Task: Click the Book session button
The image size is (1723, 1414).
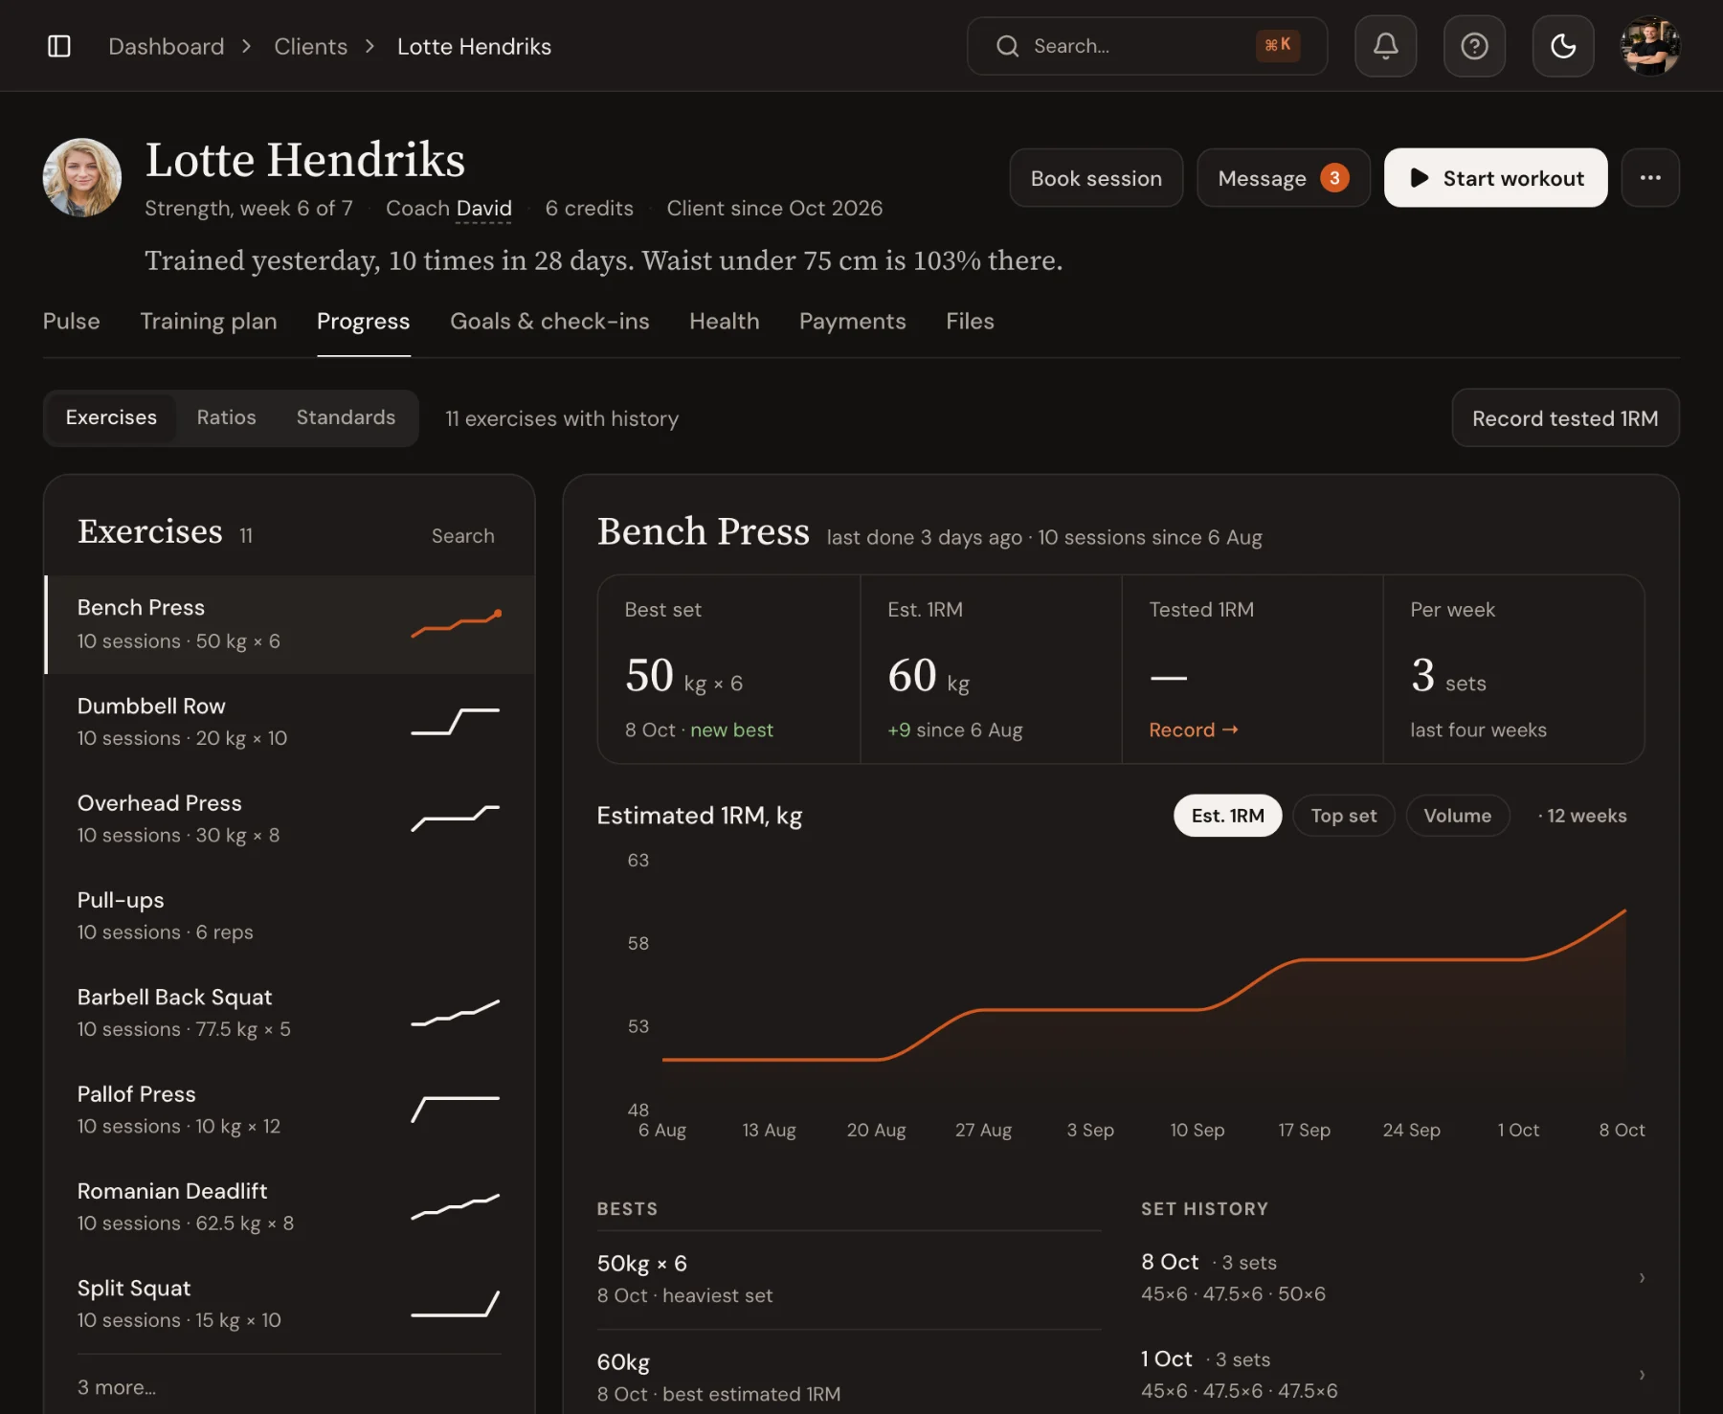Action: [x=1096, y=178]
